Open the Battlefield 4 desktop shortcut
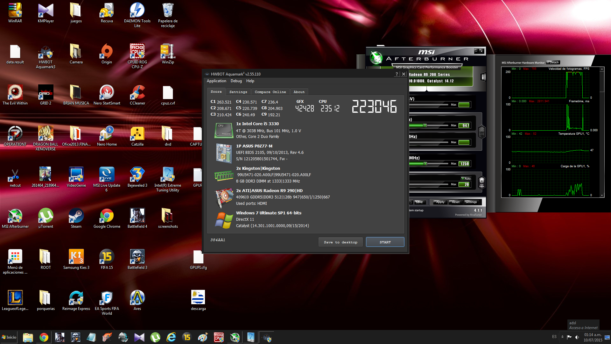 tap(137, 219)
